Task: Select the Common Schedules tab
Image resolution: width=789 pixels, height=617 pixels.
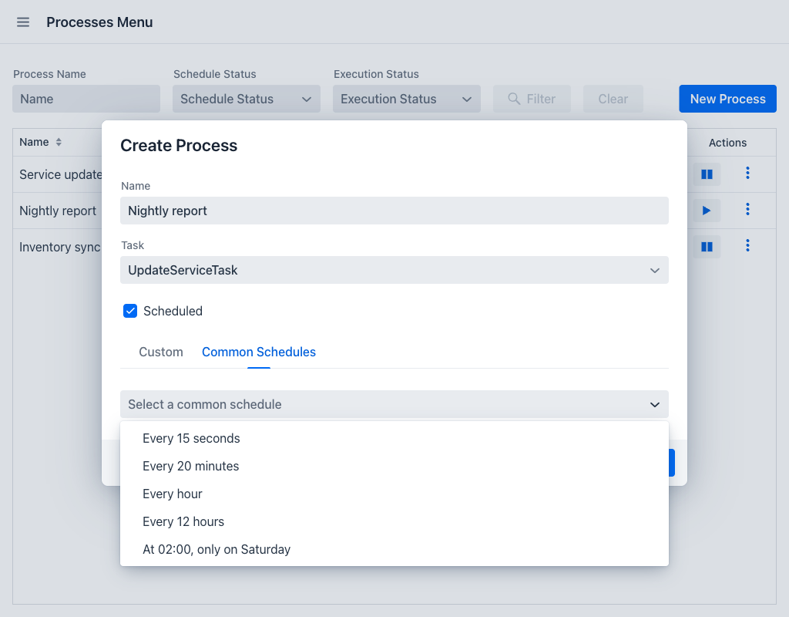Action: (259, 352)
